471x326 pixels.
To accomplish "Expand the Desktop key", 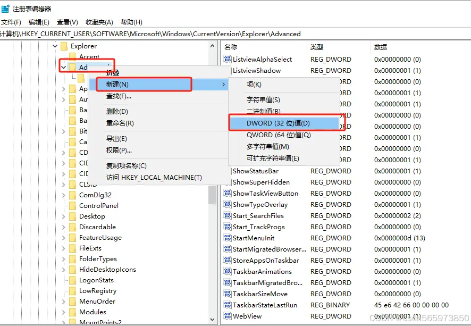I will click(x=63, y=216).
